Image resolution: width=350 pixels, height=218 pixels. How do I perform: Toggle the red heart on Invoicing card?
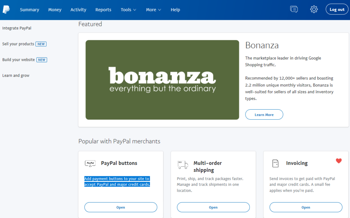[x=339, y=161]
